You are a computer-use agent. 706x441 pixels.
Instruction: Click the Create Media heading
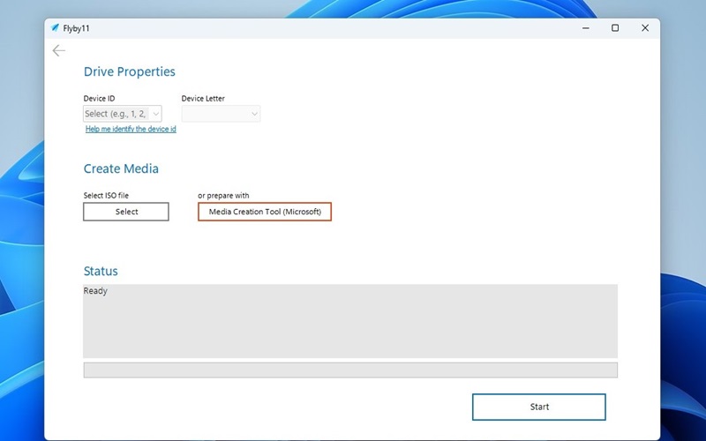(121, 168)
